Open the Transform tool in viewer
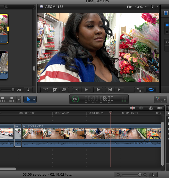Image resolution: width=169 pixels, height=178 pixels. (x=45, y=90)
